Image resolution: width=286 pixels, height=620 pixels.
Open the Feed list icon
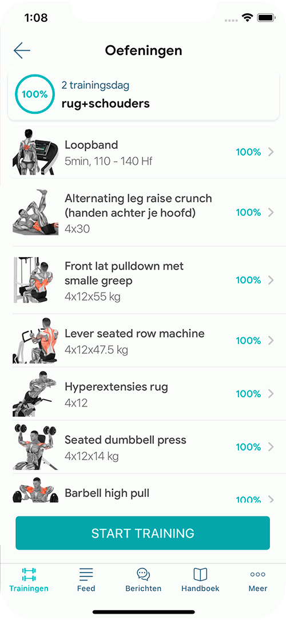(x=86, y=574)
